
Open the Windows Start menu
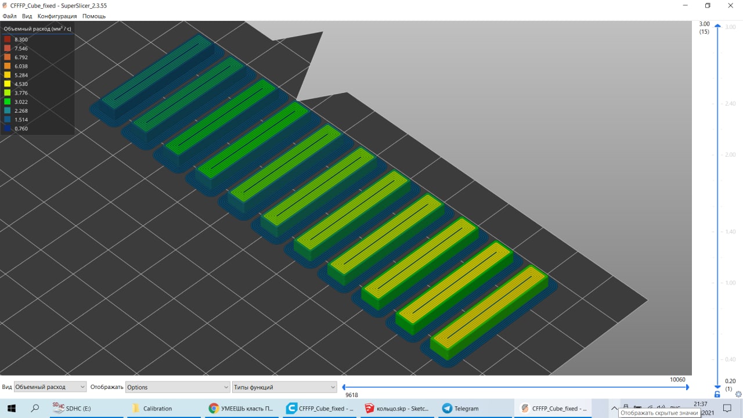(x=11, y=408)
